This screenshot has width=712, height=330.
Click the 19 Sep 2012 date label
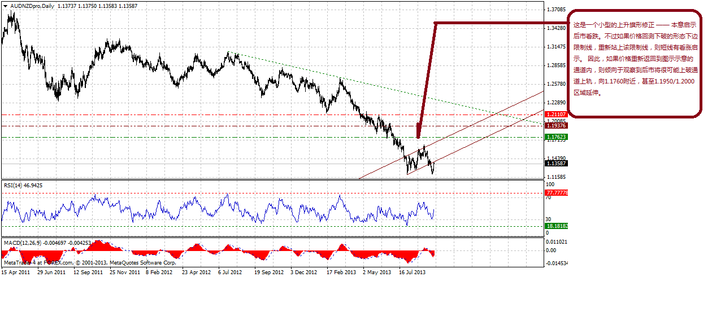pos(269,272)
